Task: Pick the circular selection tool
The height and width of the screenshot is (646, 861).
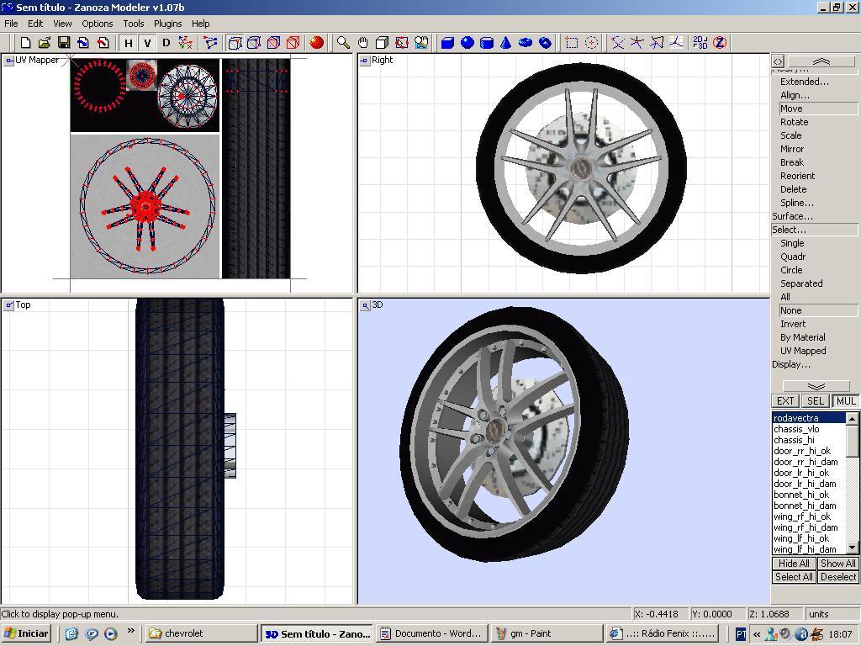Action: coord(591,43)
